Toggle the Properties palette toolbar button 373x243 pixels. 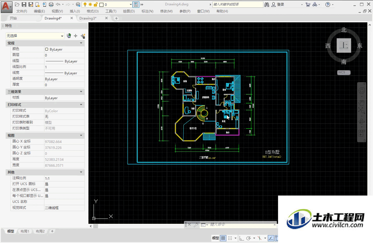coord(136,5)
